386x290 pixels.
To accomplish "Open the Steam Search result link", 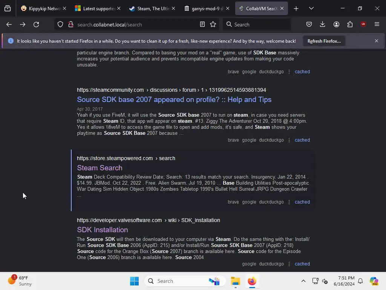I will (x=100, y=168).
